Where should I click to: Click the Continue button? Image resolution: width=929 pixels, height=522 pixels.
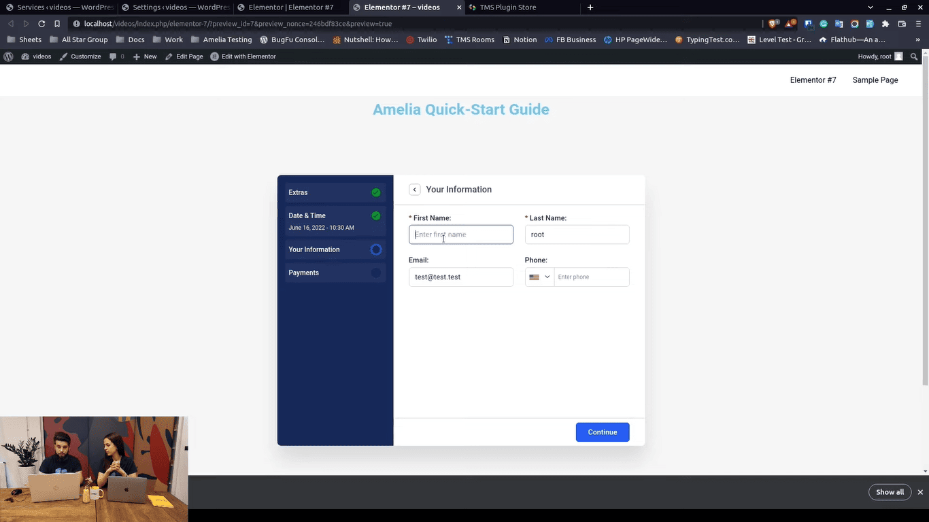coord(603,432)
